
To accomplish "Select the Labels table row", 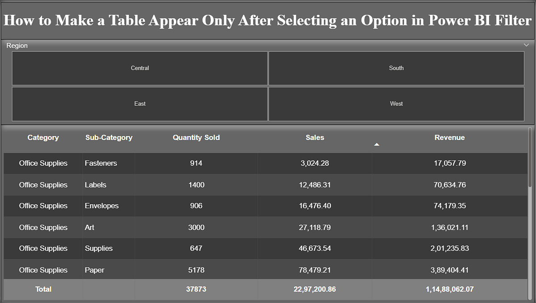I will coord(179,185).
